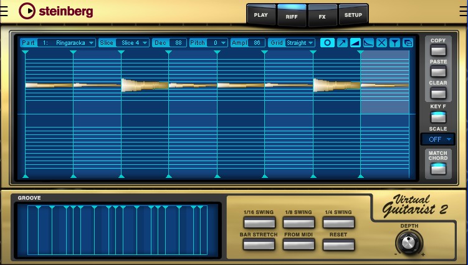This screenshot has width=468, height=265.
Task: Select the large seventh slice waveform
Action: coord(337,85)
